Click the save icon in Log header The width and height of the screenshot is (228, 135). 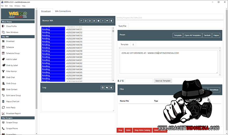pos(102,88)
